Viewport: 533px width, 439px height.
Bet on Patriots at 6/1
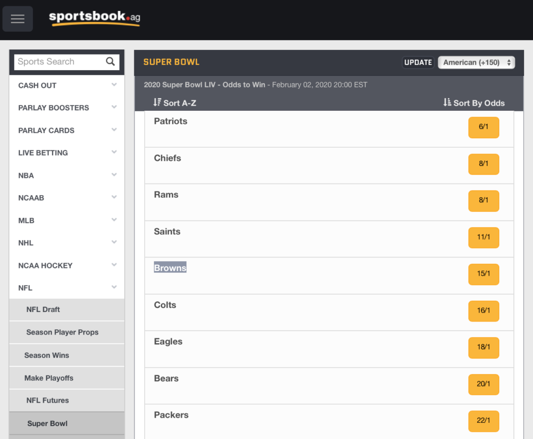(x=484, y=127)
